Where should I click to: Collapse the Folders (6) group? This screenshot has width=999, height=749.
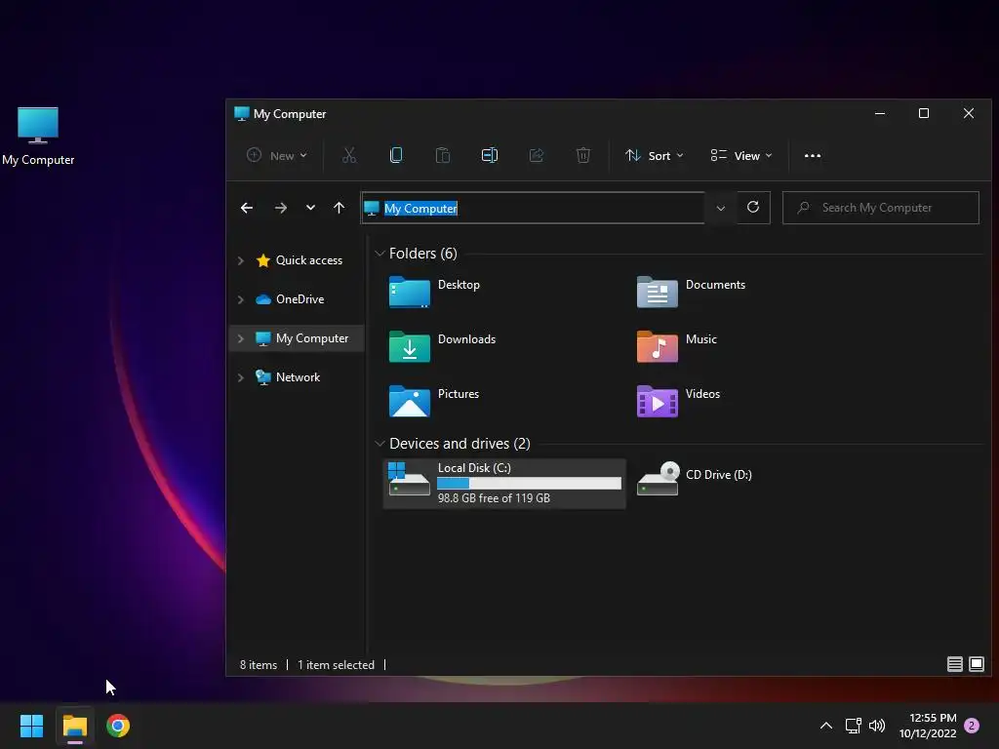380,254
